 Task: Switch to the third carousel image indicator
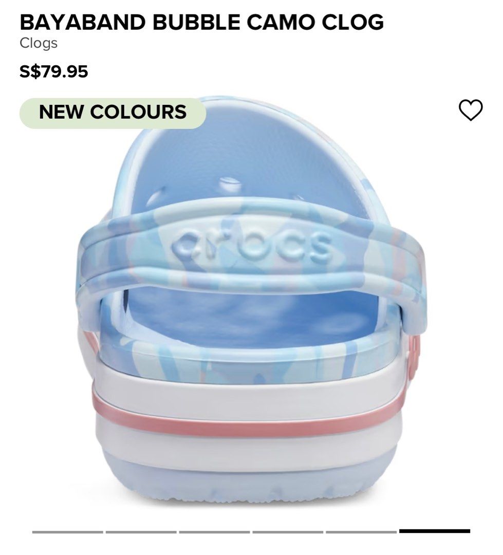215,532
